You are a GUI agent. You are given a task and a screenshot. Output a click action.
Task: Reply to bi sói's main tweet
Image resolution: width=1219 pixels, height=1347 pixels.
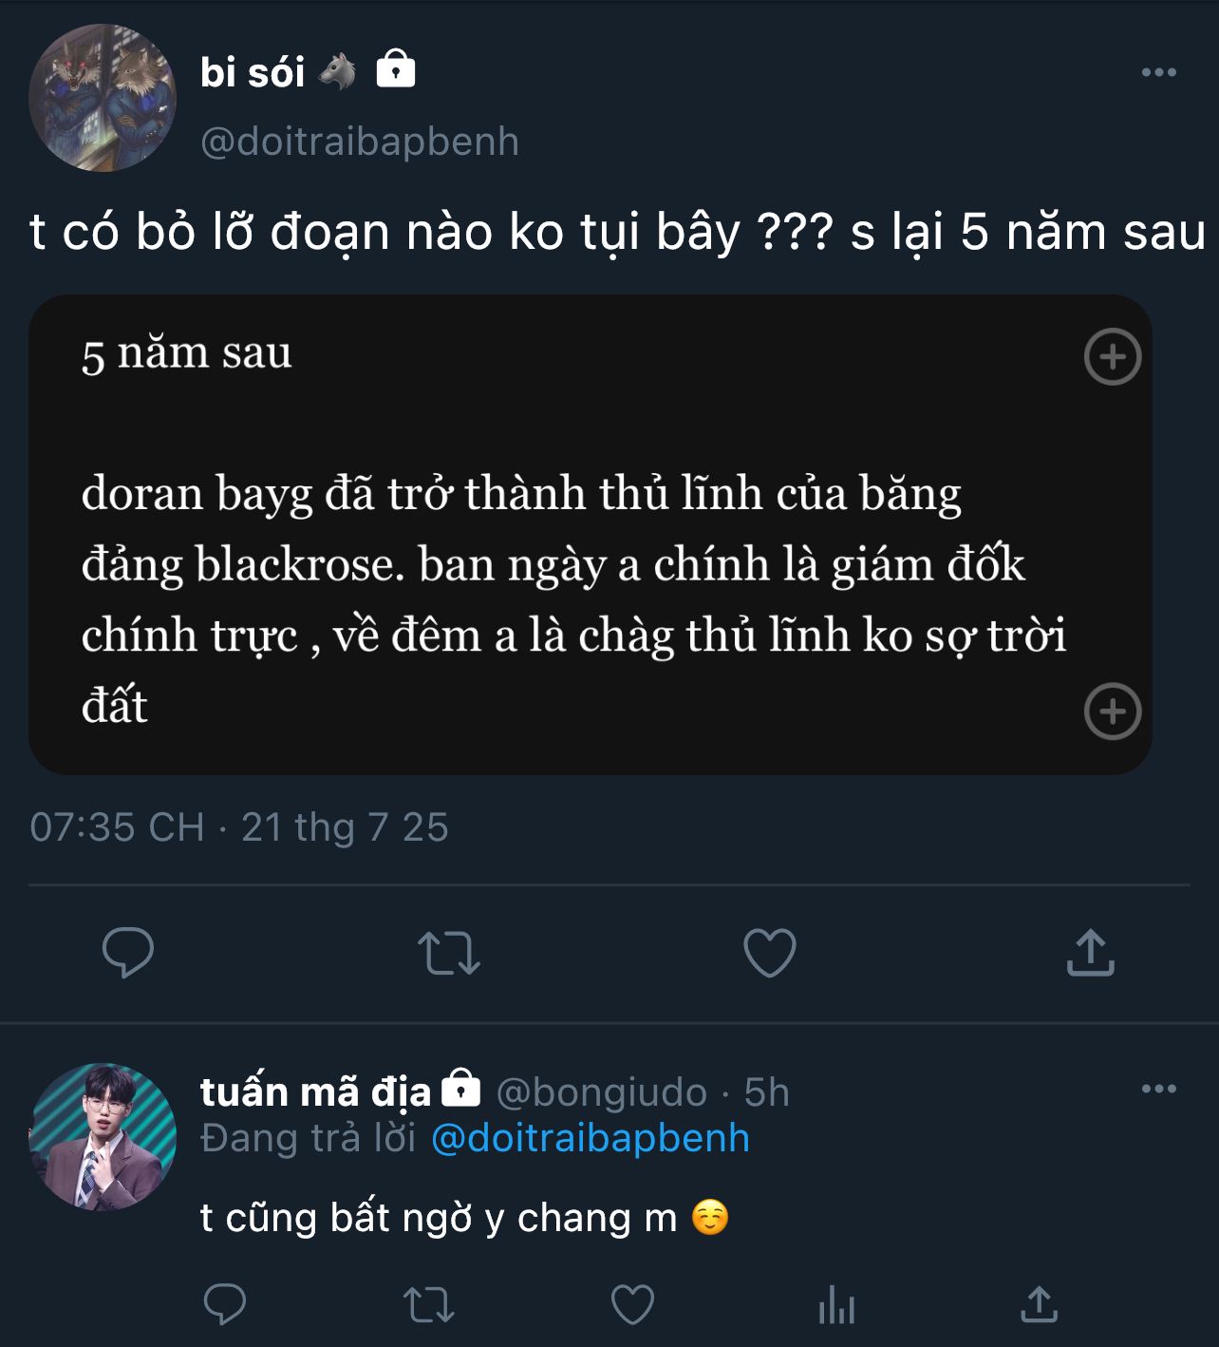(x=127, y=953)
